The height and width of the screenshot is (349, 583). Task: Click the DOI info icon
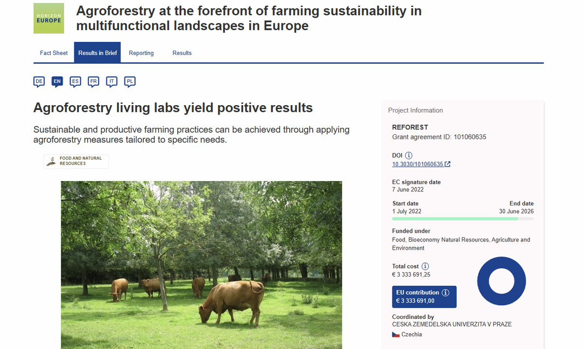point(409,155)
